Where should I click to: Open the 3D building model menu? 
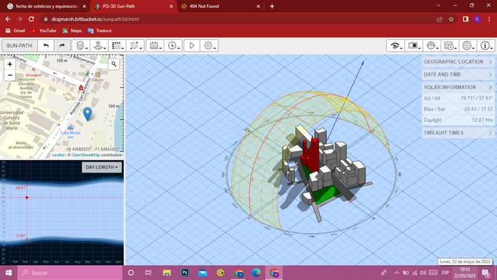click(81, 45)
